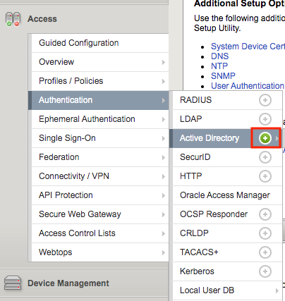Click the green plus icon next to Active Directory

point(265,138)
